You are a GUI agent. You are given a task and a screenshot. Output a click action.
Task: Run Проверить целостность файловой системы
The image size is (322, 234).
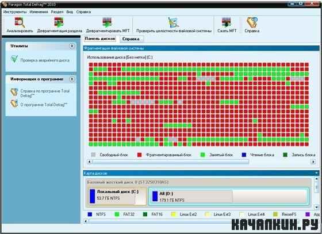point(174,22)
